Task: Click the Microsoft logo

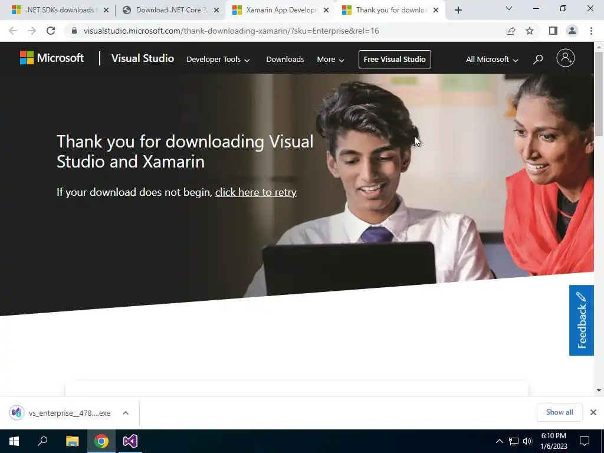Action: point(52,58)
